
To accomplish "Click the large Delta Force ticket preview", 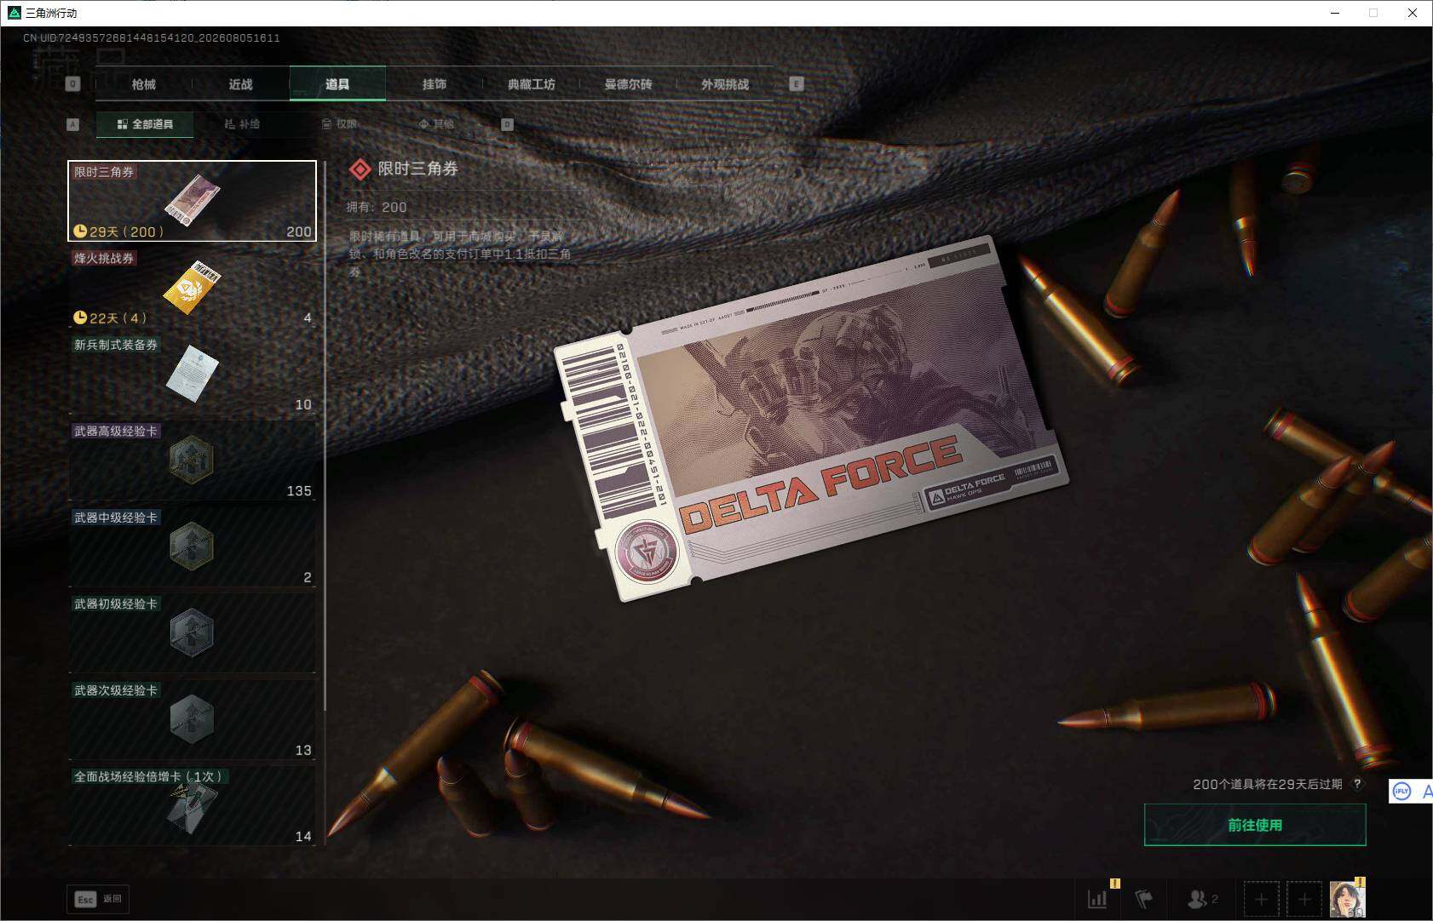I will click(x=811, y=418).
